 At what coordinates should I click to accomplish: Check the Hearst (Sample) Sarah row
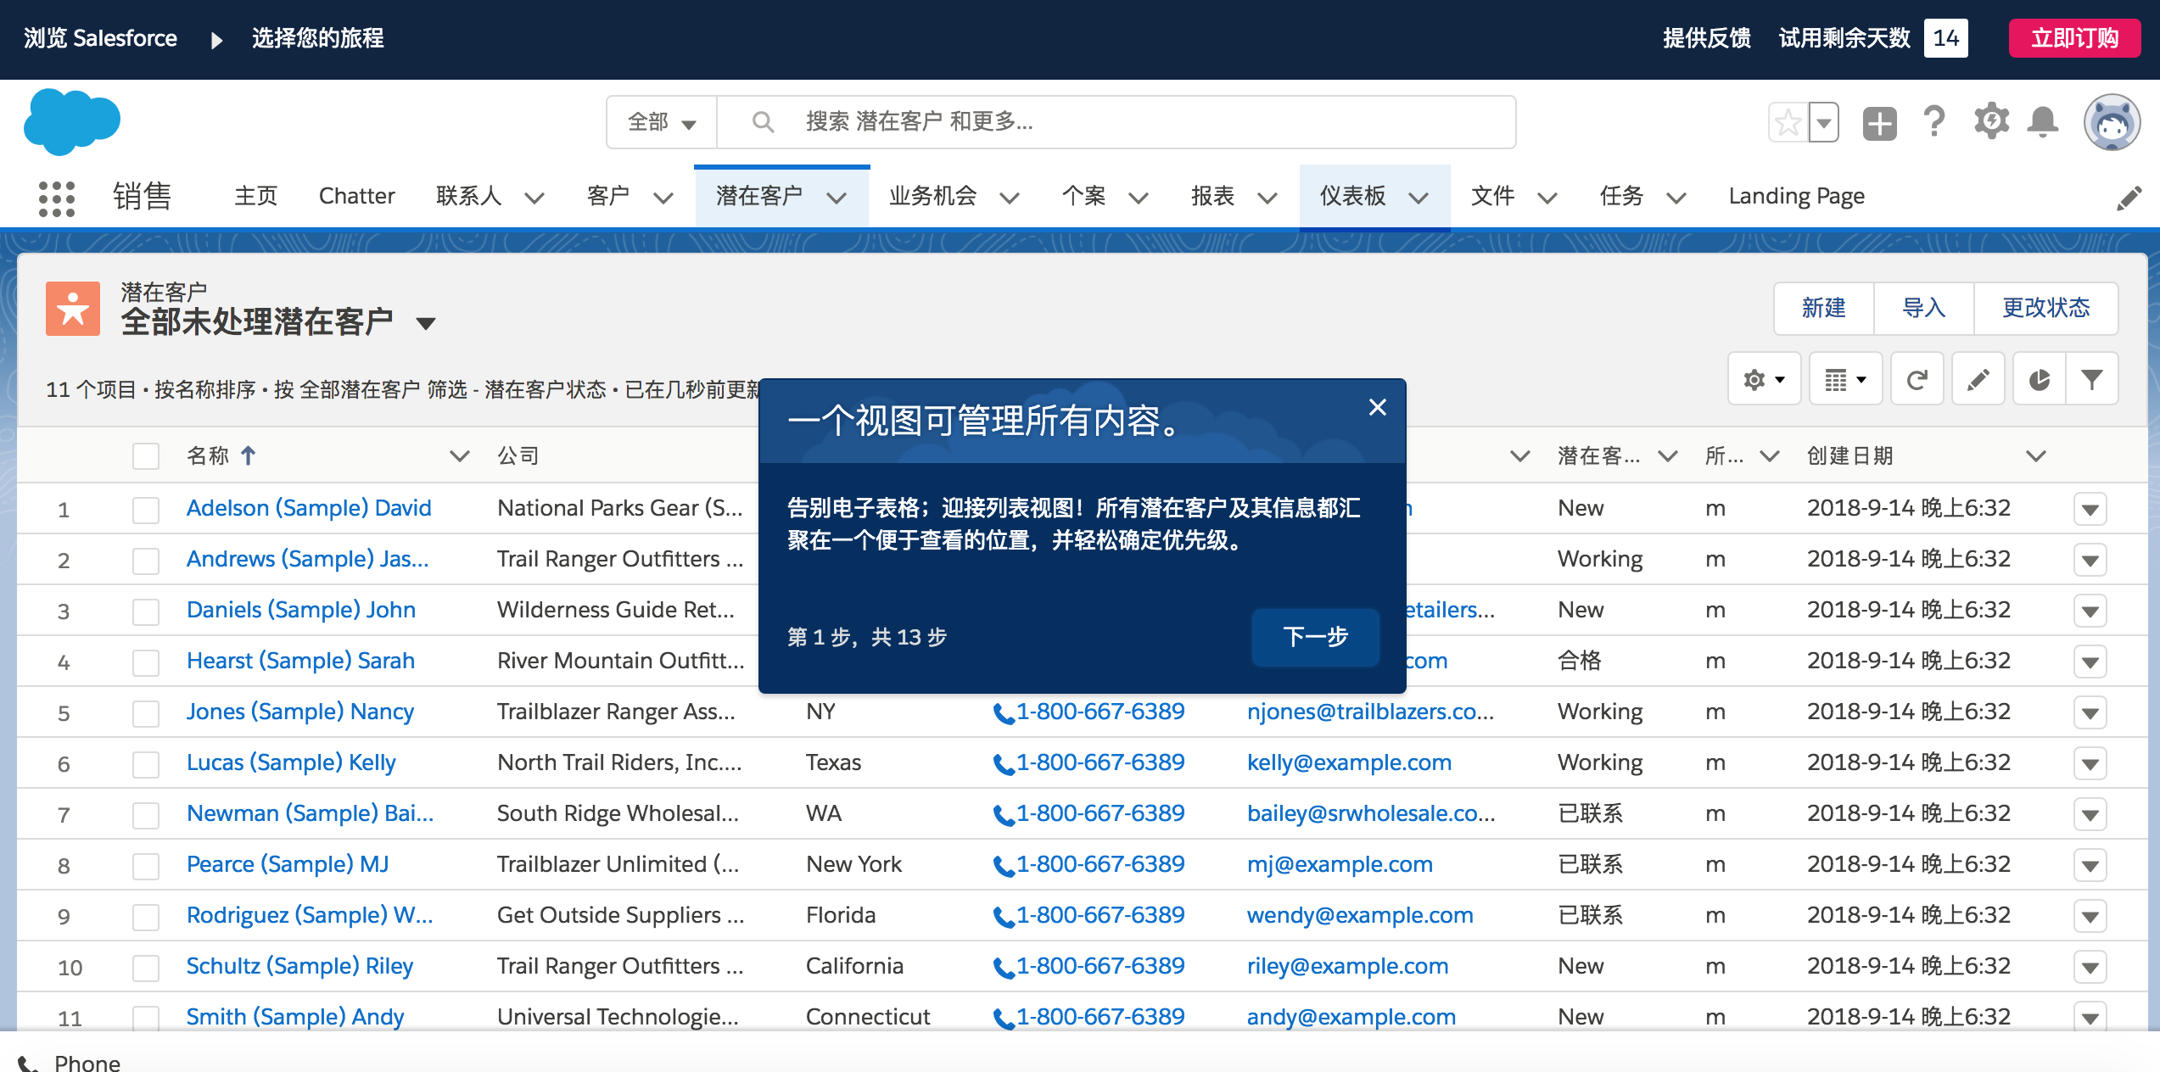pyautogui.click(x=146, y=662)
